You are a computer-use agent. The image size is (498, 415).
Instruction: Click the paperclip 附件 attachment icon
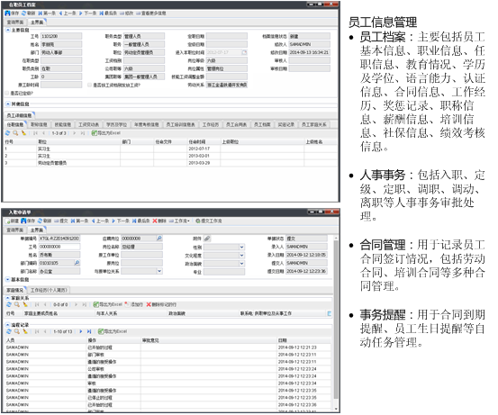click(207, 239)
